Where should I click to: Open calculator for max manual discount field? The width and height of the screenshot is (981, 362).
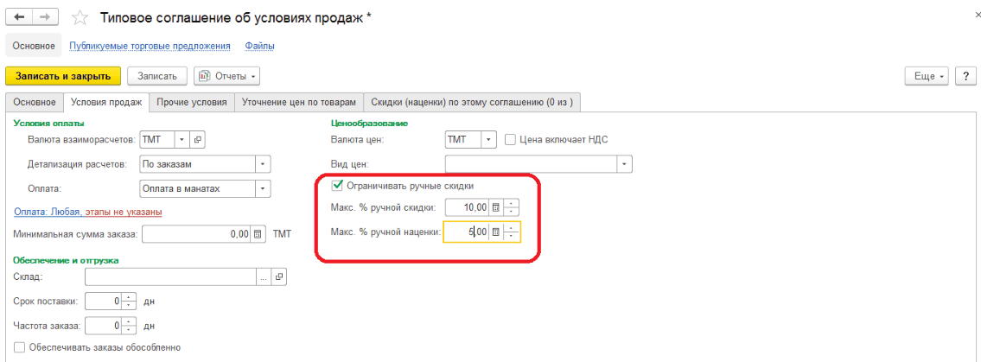(495, 207)
